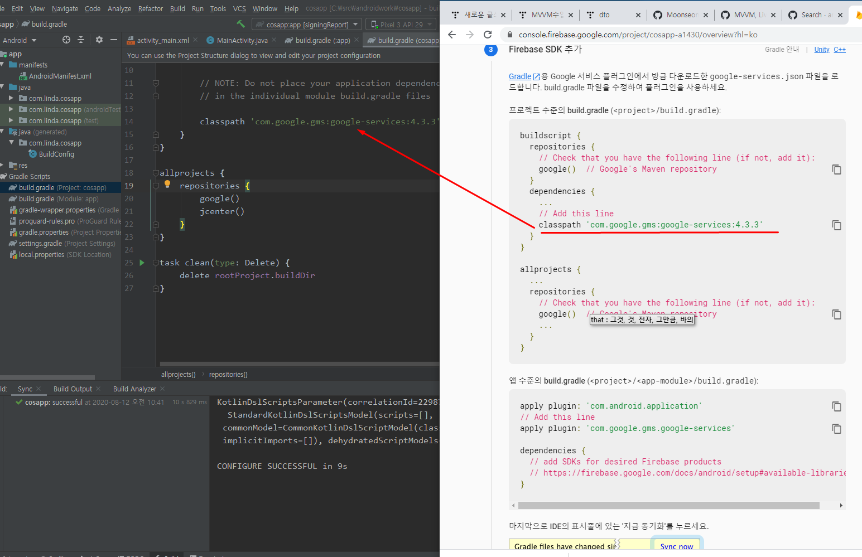
Task: Close the activity_main.xml editor tab
Action: tap(195, 40)
